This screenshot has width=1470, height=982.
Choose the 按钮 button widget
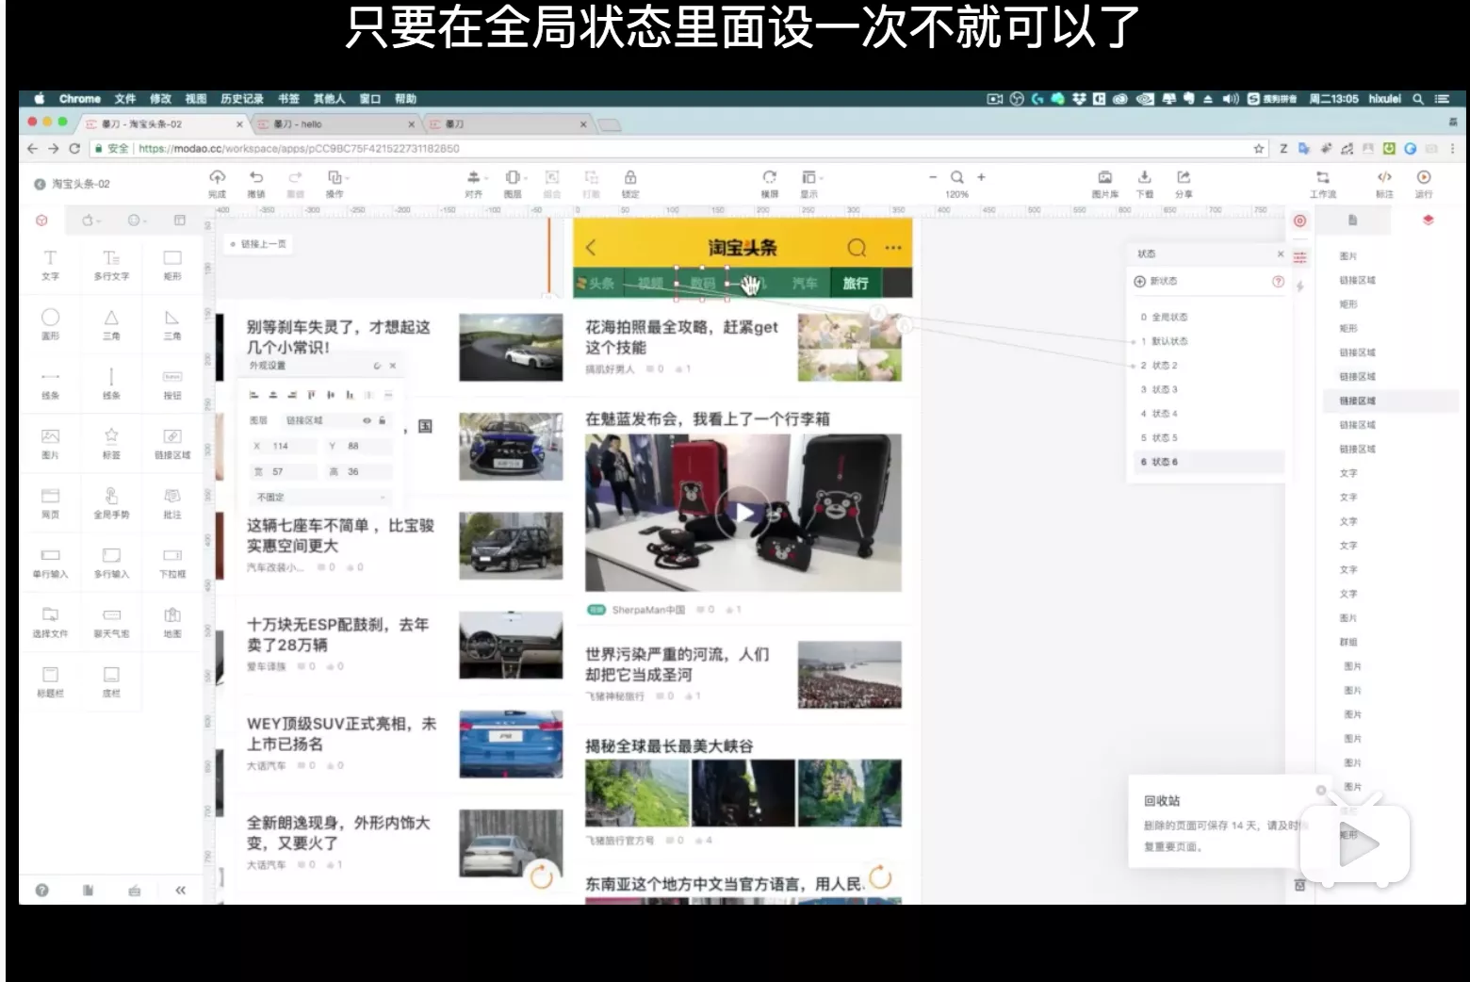(172, 384)
